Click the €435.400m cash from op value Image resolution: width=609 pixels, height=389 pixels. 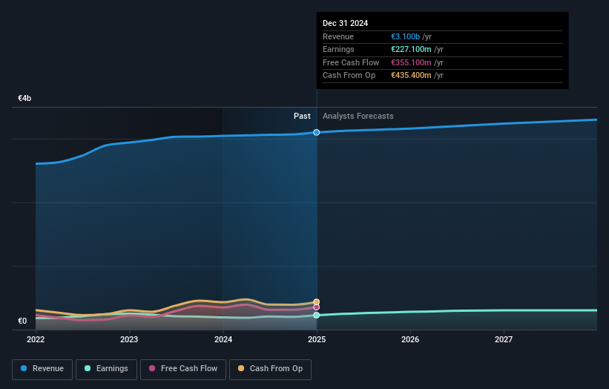pyautogui.click(x=411, y=76)
